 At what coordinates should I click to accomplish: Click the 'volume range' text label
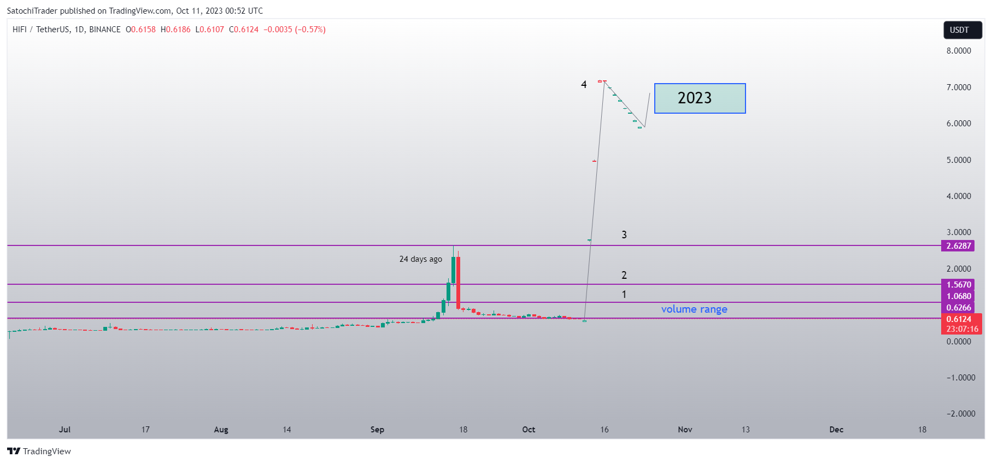tap(694, 309)
